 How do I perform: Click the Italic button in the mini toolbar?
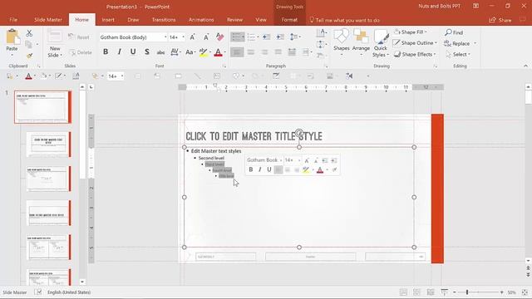click(x=260, y=169)
